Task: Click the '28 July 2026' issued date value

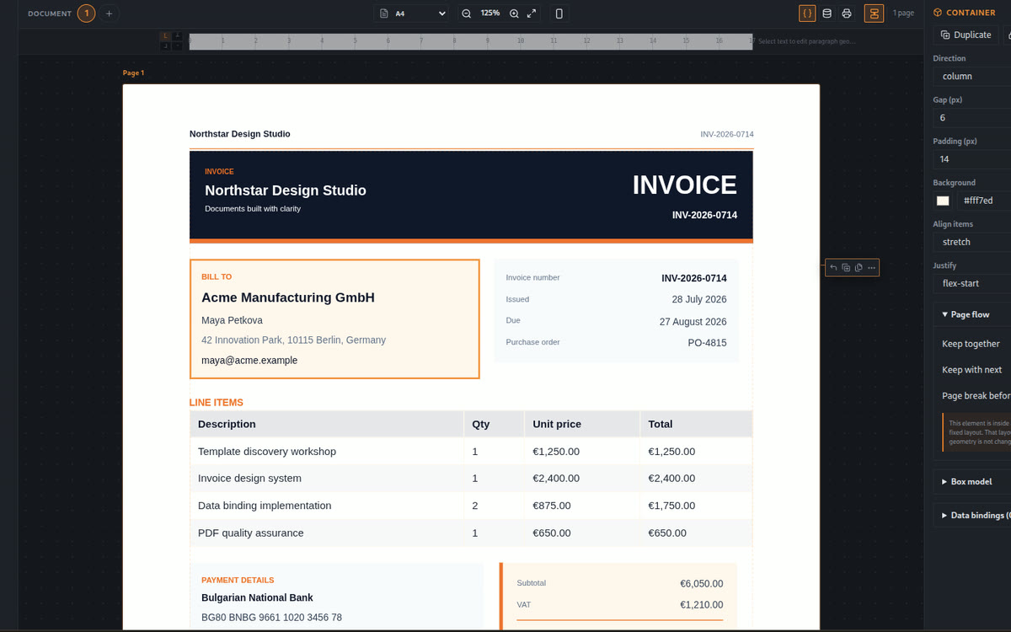Action: point(699,299)
